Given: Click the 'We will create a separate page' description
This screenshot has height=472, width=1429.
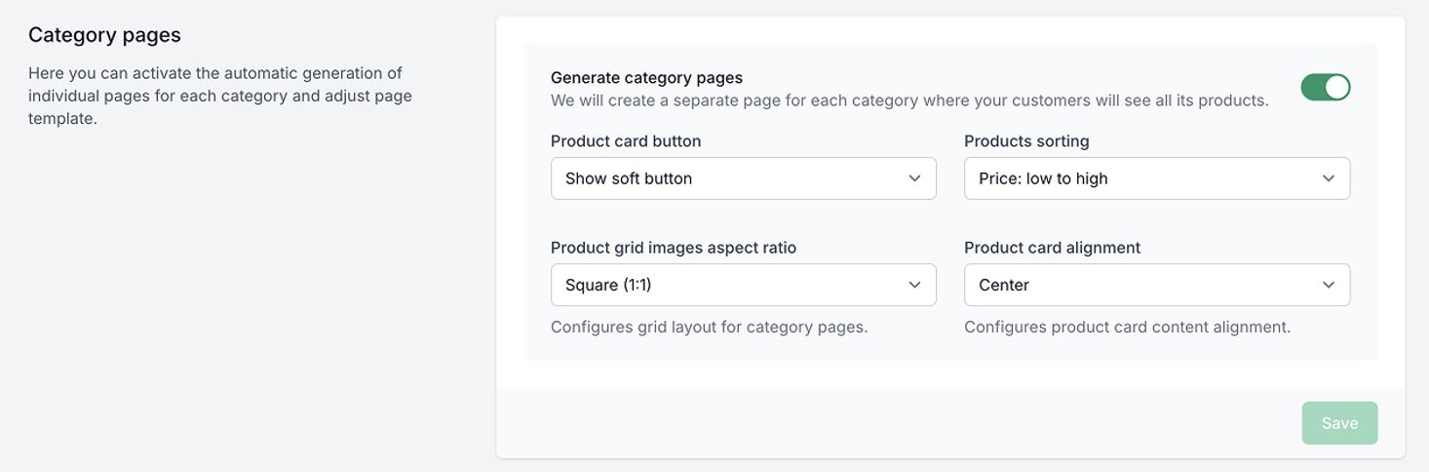Looking at the screenshot, I should point(908,99).
